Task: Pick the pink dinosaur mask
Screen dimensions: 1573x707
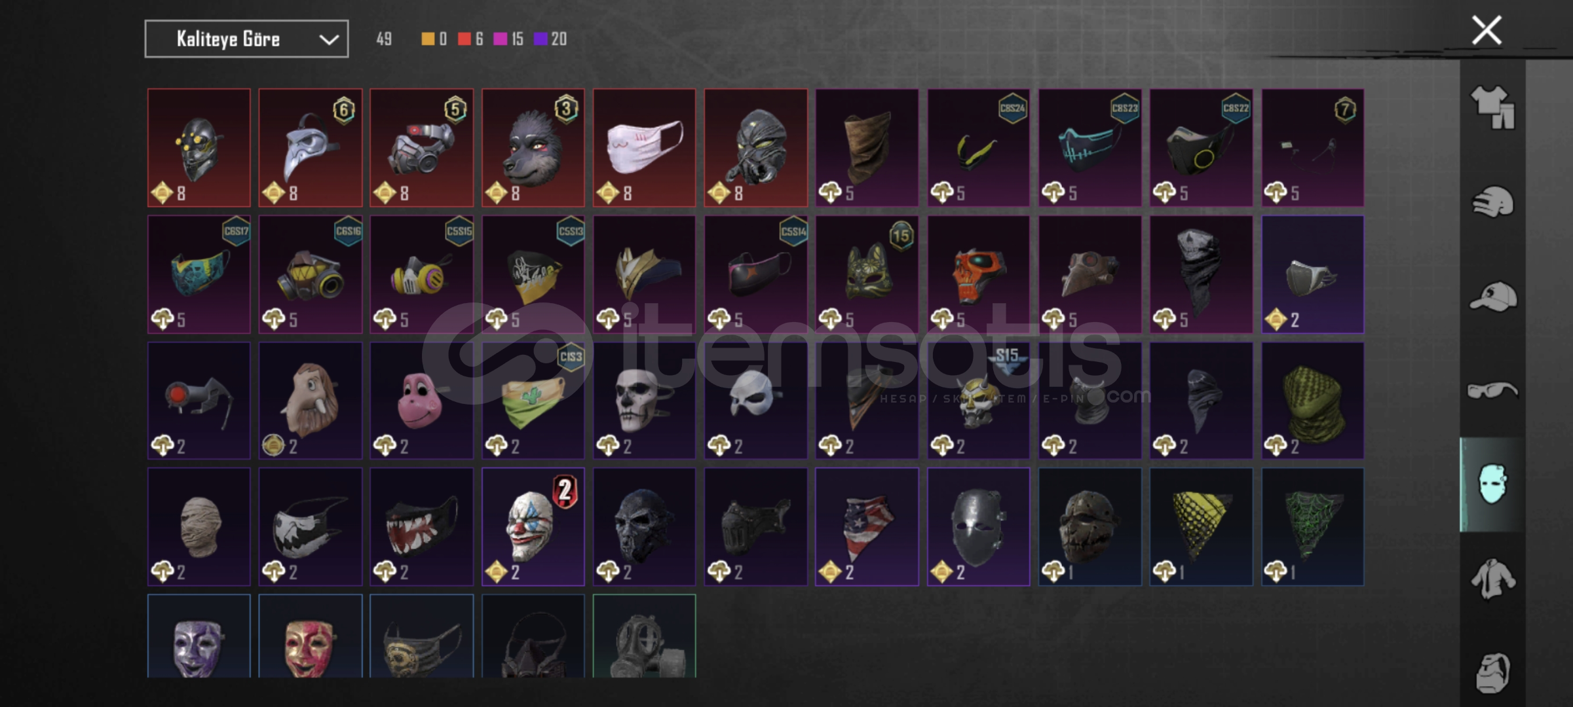Action: coord(421,401)
